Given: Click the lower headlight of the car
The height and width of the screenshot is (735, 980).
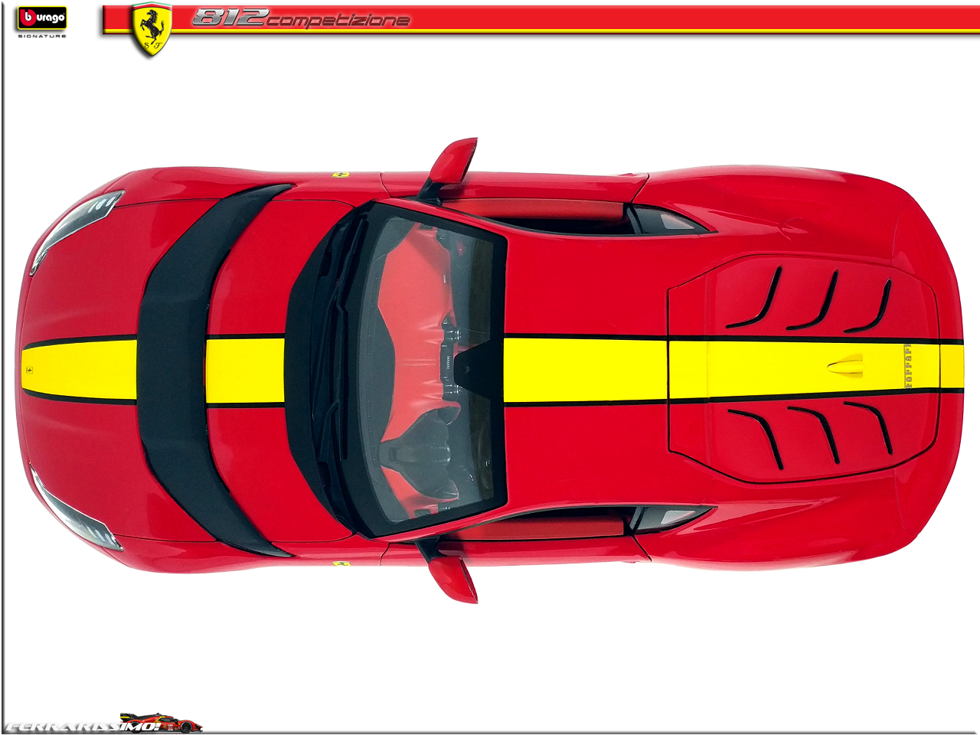Looking at the screenshot, I should (77, 513).
